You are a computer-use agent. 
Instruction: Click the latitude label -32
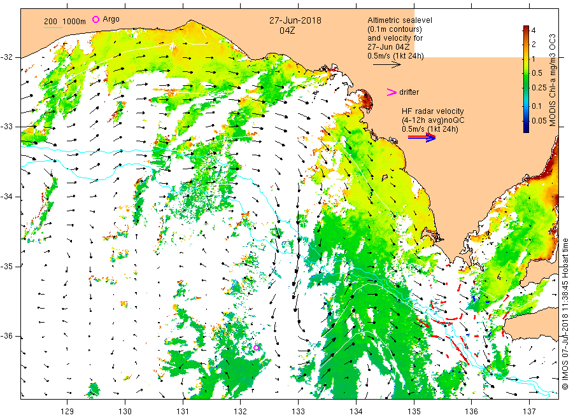click(7, 57)
